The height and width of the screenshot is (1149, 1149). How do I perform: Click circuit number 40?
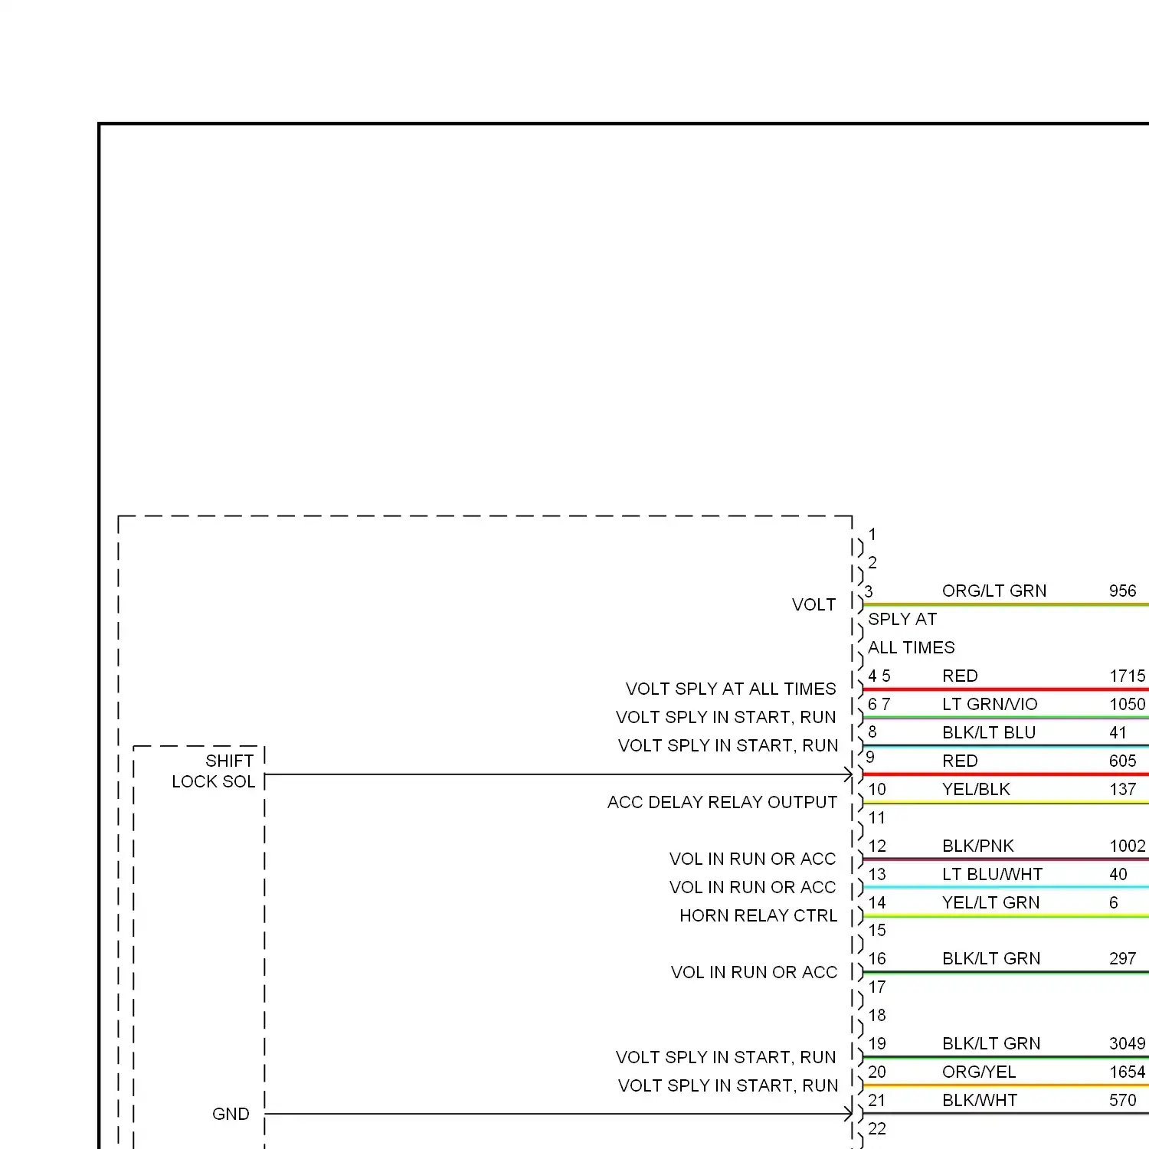[x=1118, y=874]
